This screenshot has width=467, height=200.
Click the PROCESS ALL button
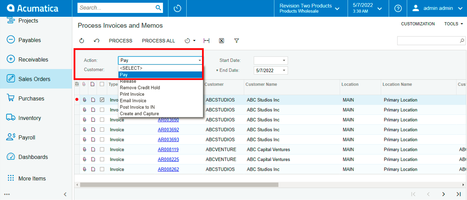click(x=159, y=41)
